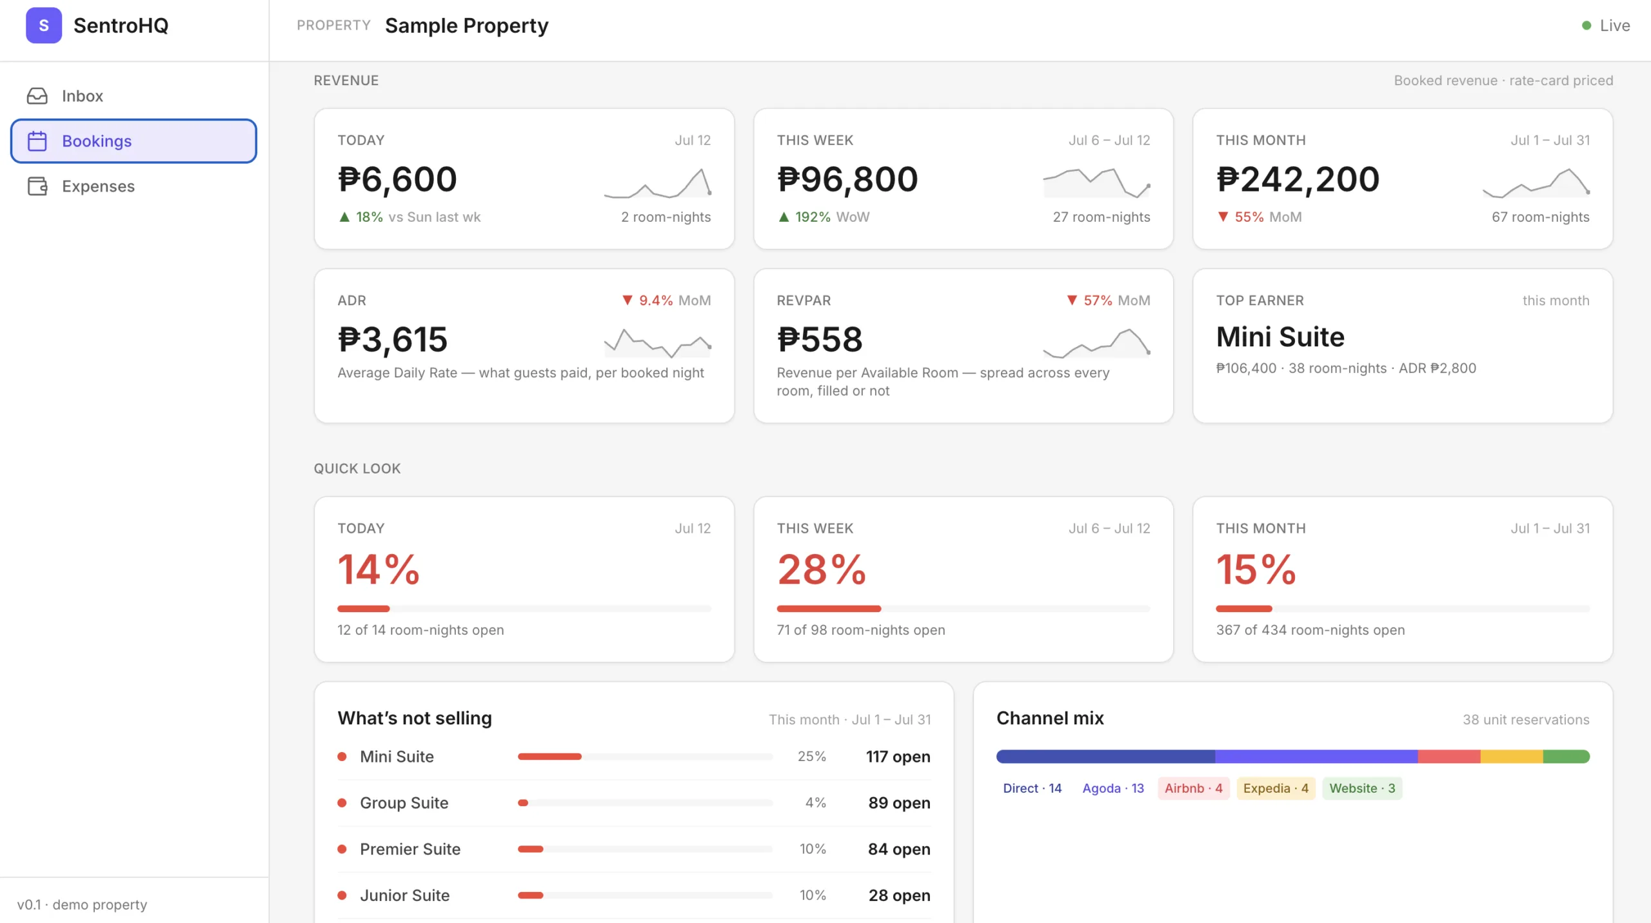1651x923 pixels.
Task: Click the ADR sparkline chart
Action: coord(658,342)
